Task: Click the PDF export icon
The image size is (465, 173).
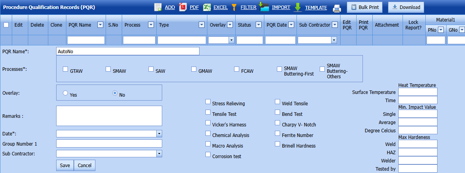Action: tap(183, 7)
